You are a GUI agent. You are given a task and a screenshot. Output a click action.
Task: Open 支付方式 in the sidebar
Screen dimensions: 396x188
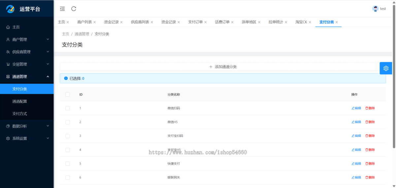point(27,114)
